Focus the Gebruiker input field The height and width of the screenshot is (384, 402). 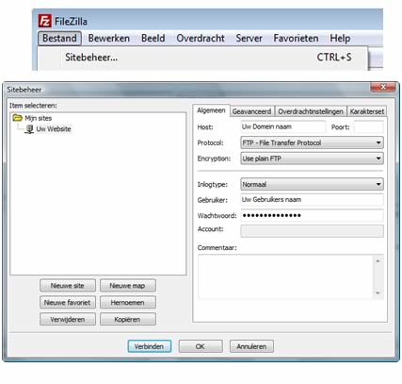(x=312, y=200)
